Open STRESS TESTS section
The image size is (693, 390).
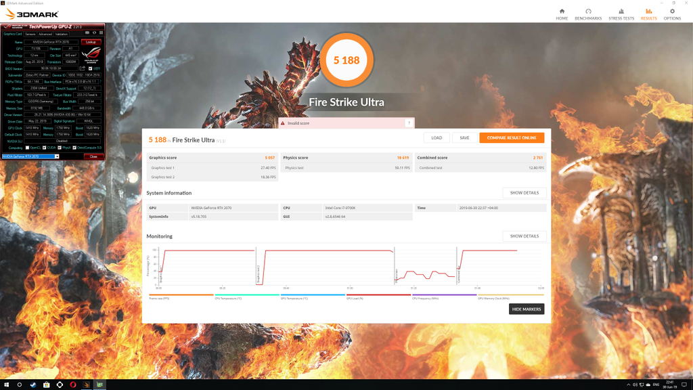click(621, 14)
